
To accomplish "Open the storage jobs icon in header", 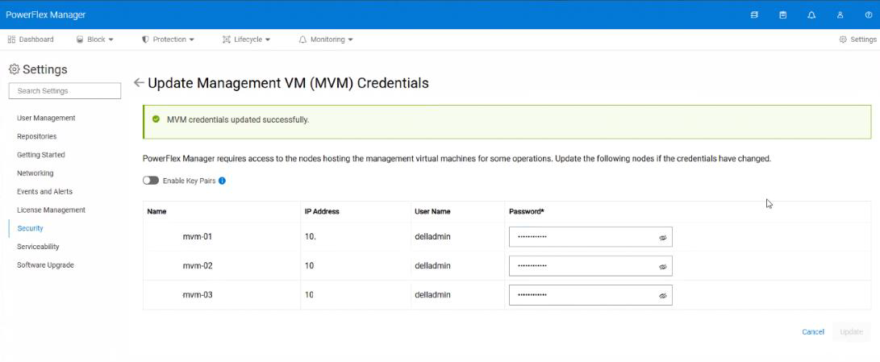I will (x=754, y=15).
